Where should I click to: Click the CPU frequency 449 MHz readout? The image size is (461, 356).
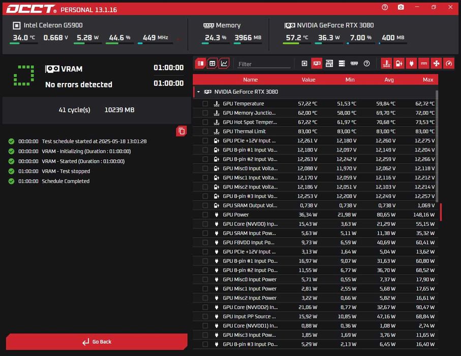tap(155, 38)
